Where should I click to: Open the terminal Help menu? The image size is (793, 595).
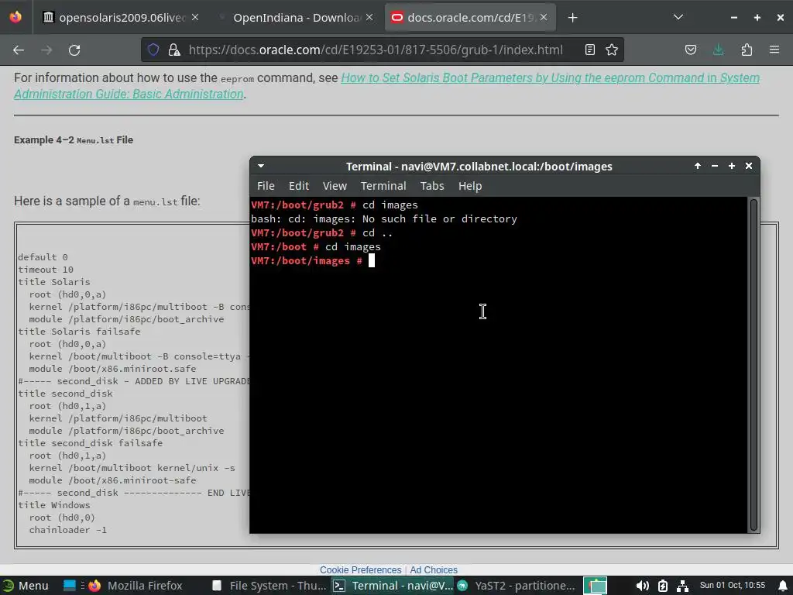(470, 186)
